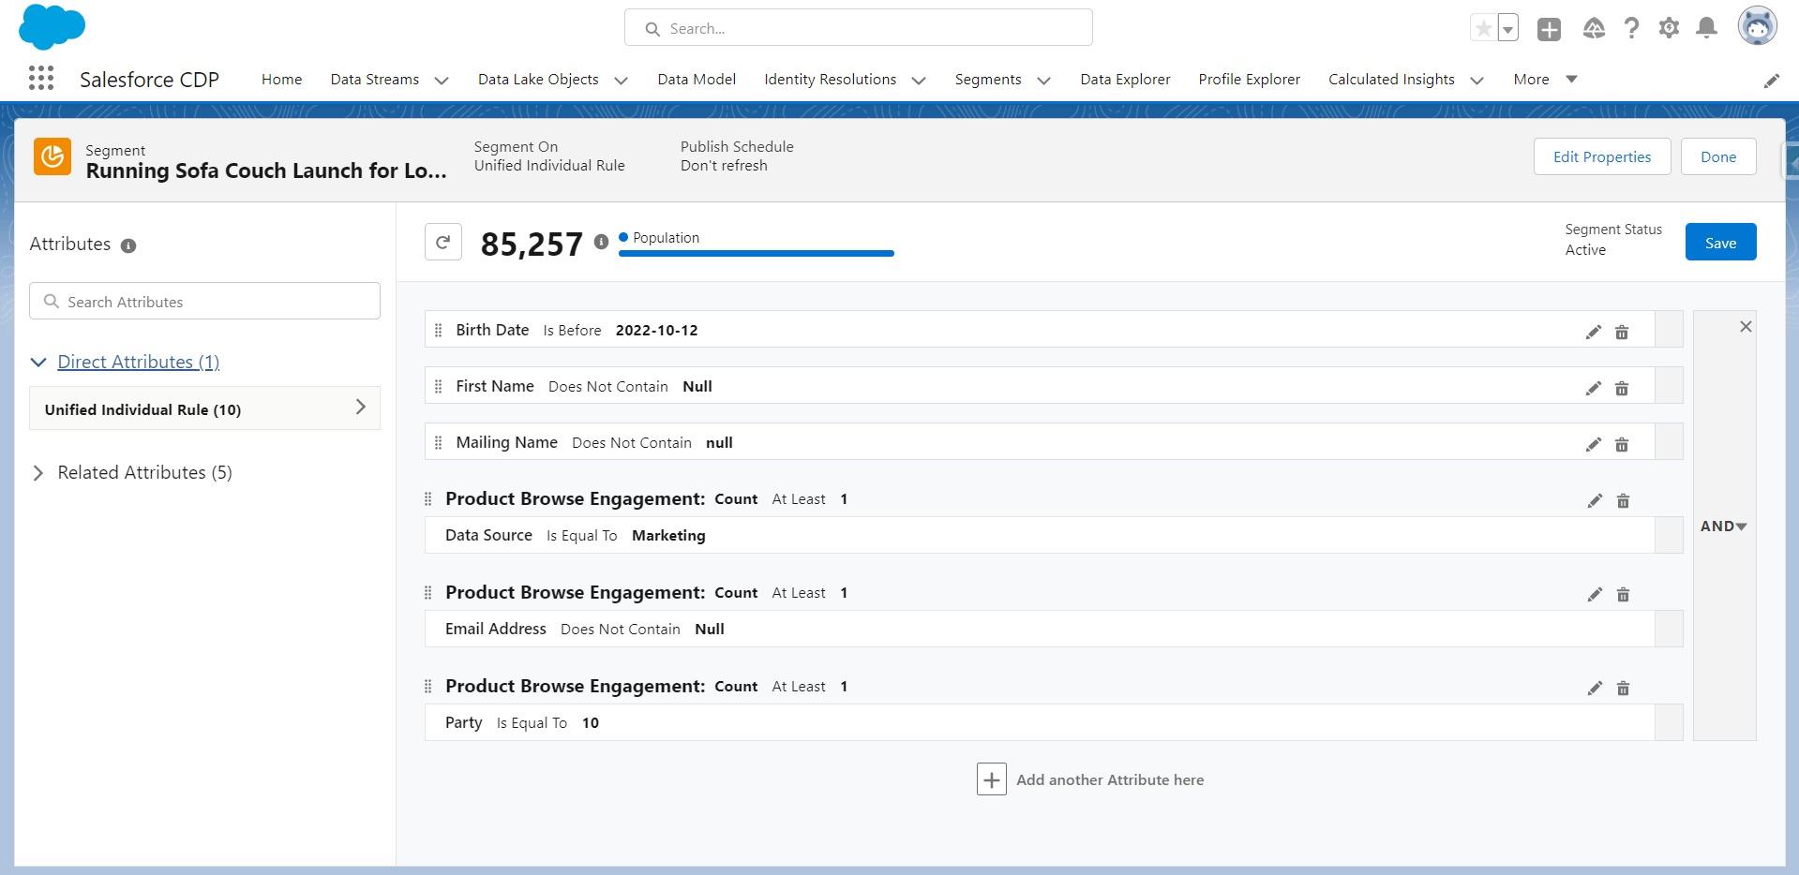This screenshot has height=875, width=1799.
Task: Click the Salesforce cloud logo
Action: 52,26
